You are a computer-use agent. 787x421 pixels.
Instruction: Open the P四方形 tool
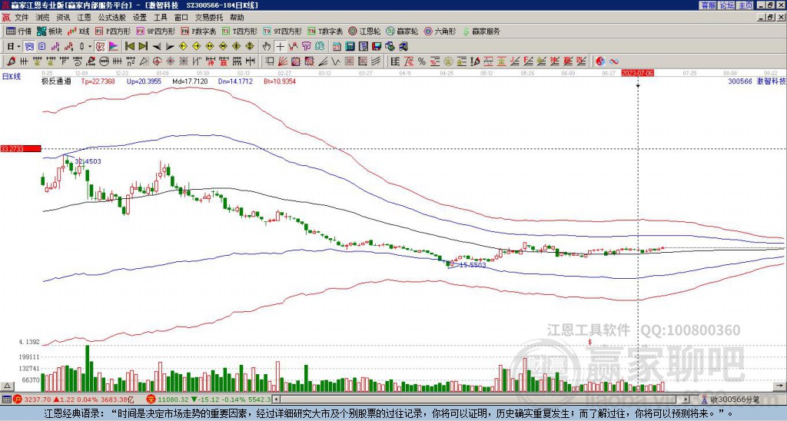[113, 31]
